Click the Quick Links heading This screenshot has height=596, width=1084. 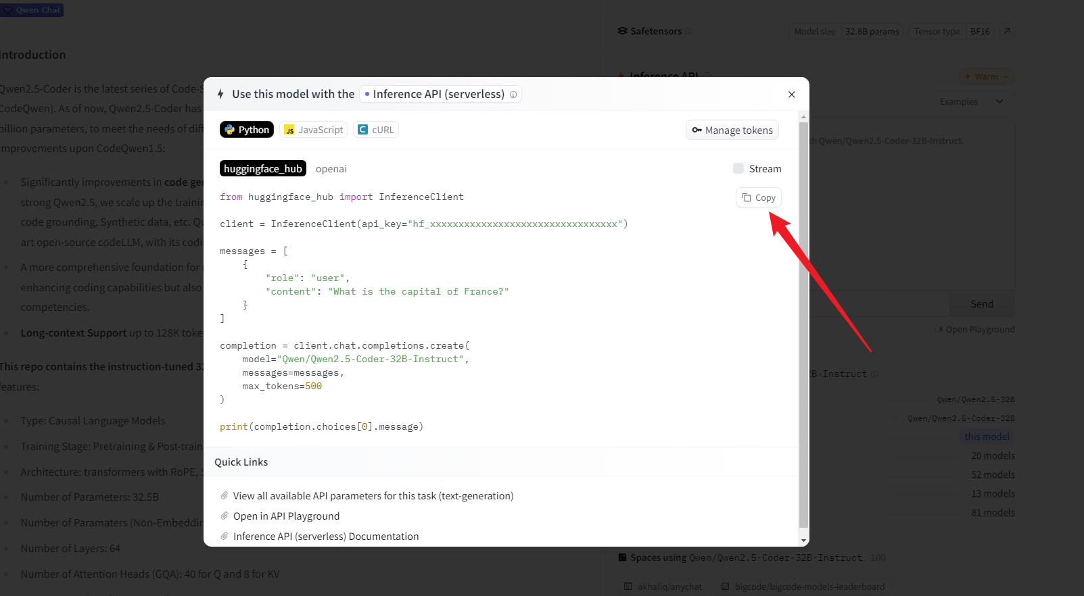point(241,462)
